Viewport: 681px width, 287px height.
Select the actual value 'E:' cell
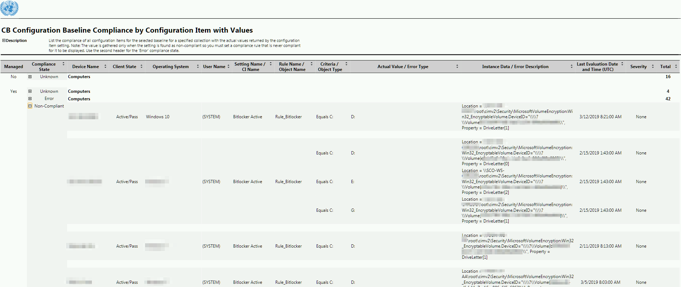353,182
